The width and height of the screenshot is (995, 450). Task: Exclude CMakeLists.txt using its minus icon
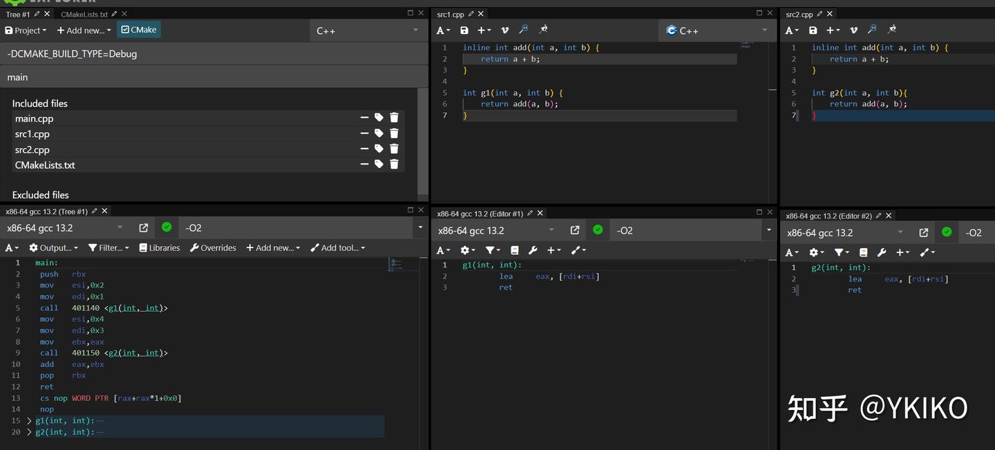364,165
